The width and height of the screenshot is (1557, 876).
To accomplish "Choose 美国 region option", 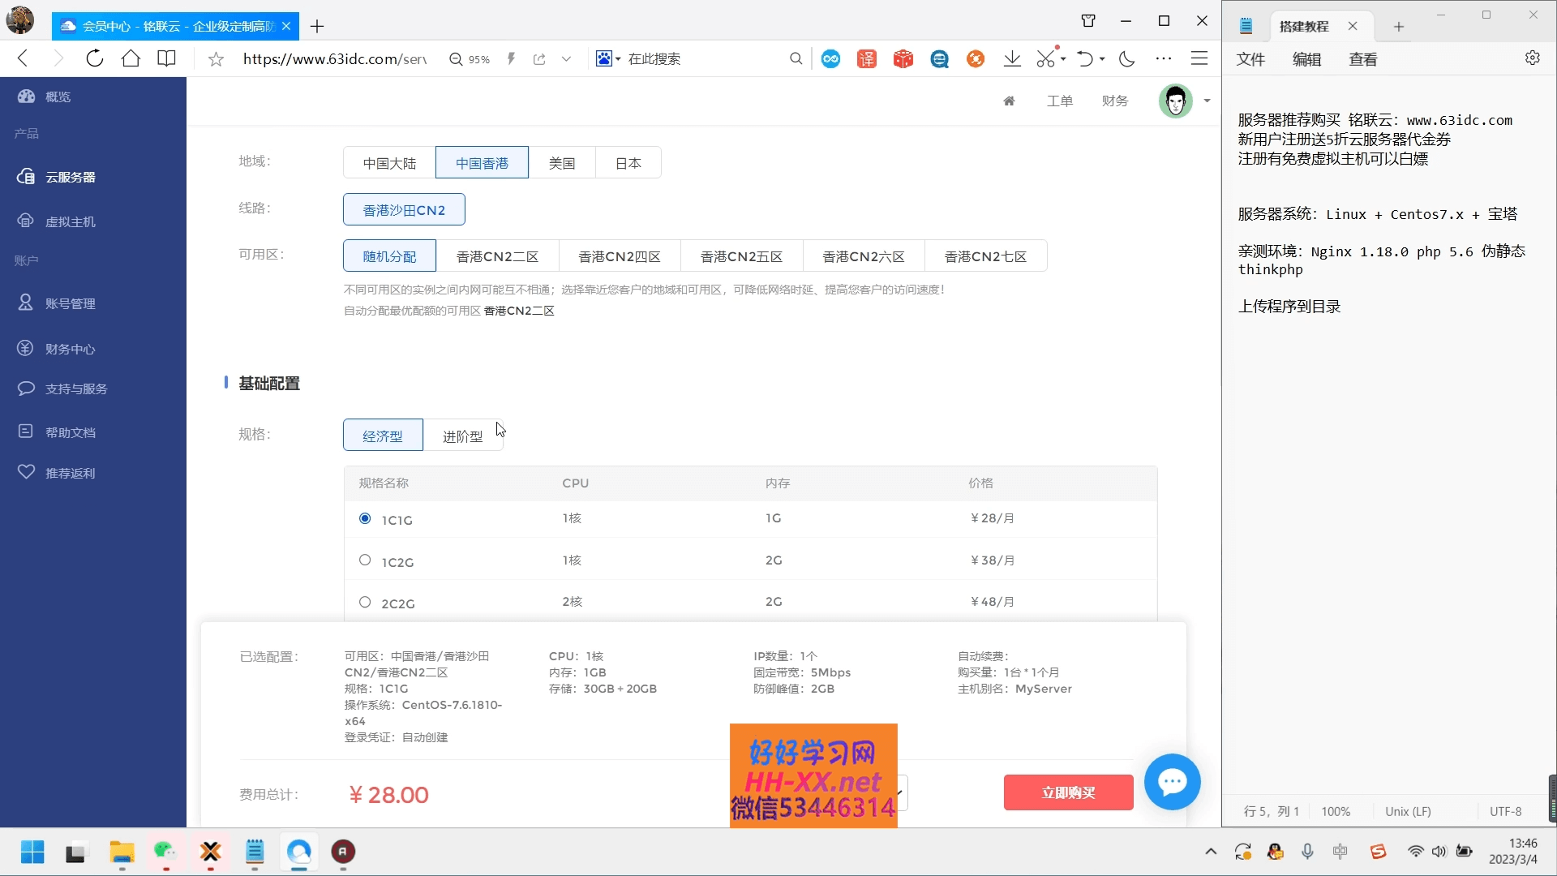I will 562,163.
